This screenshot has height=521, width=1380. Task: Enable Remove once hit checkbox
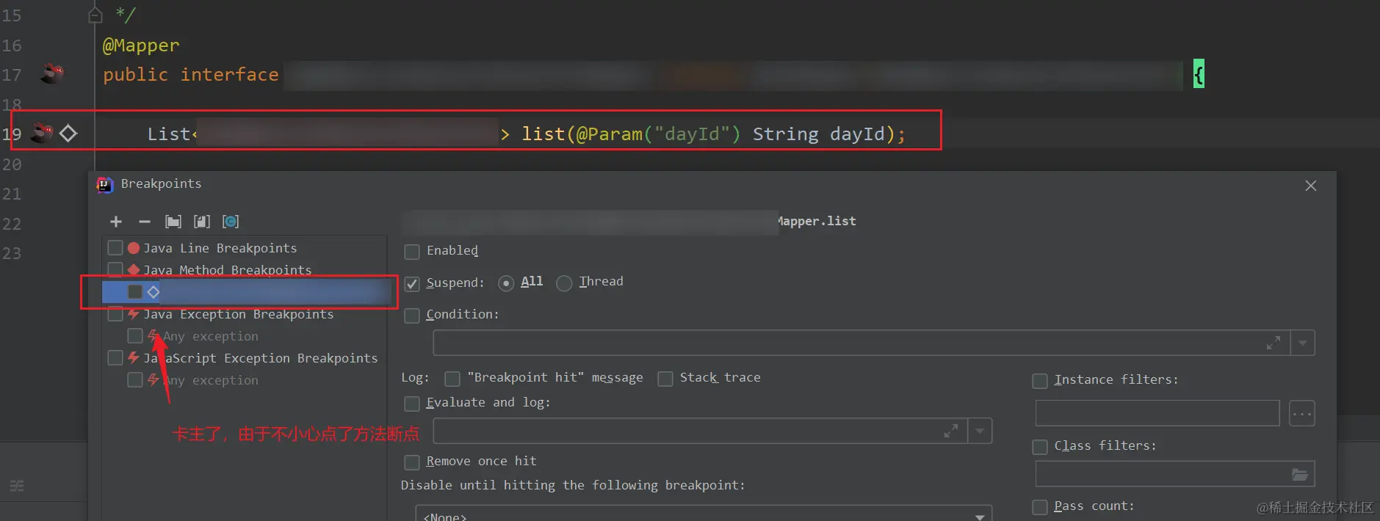[412, 462]
